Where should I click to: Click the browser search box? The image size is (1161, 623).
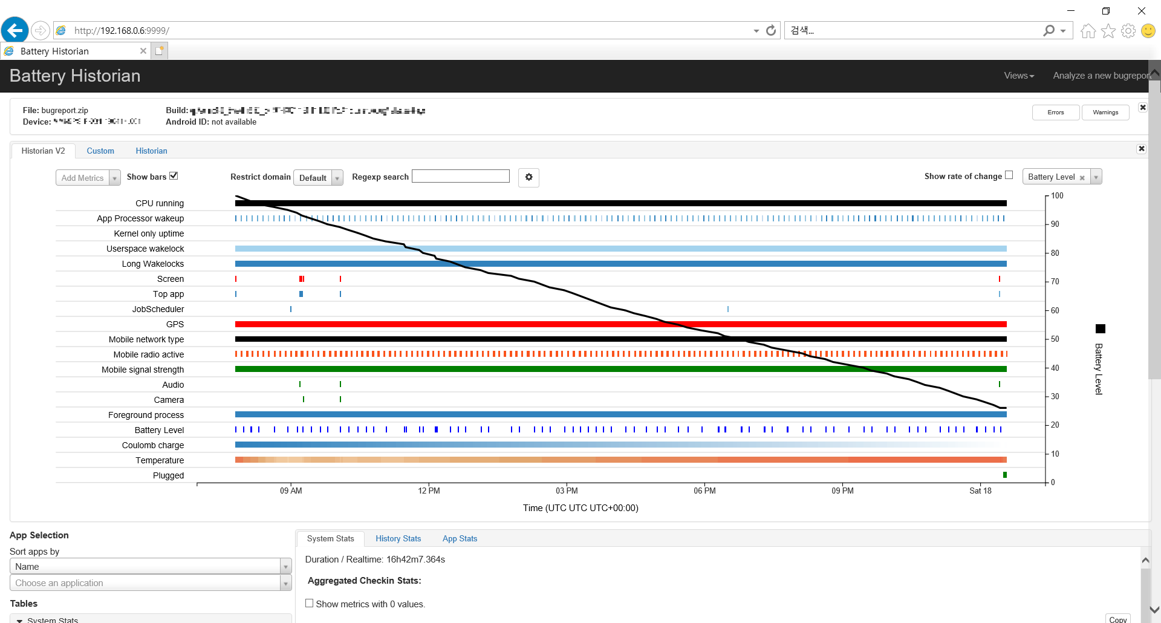click(913, 30)
